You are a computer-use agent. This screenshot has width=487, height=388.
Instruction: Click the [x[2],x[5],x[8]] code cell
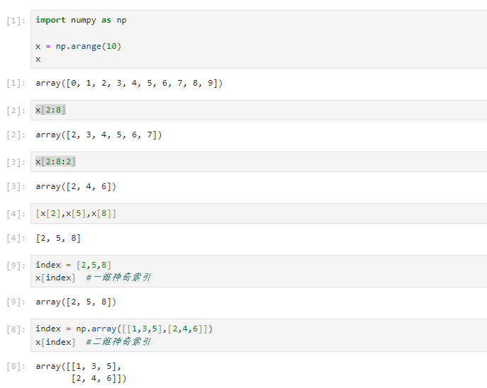coord(259,214)
